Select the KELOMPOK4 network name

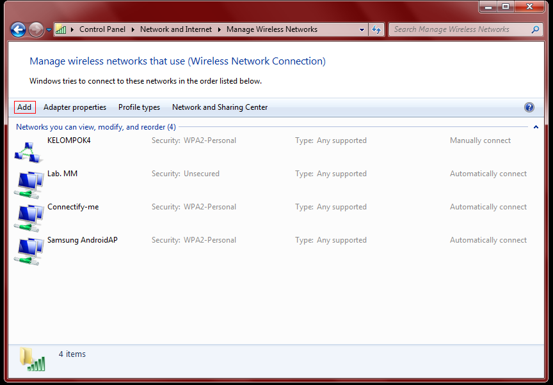(69, 140)
